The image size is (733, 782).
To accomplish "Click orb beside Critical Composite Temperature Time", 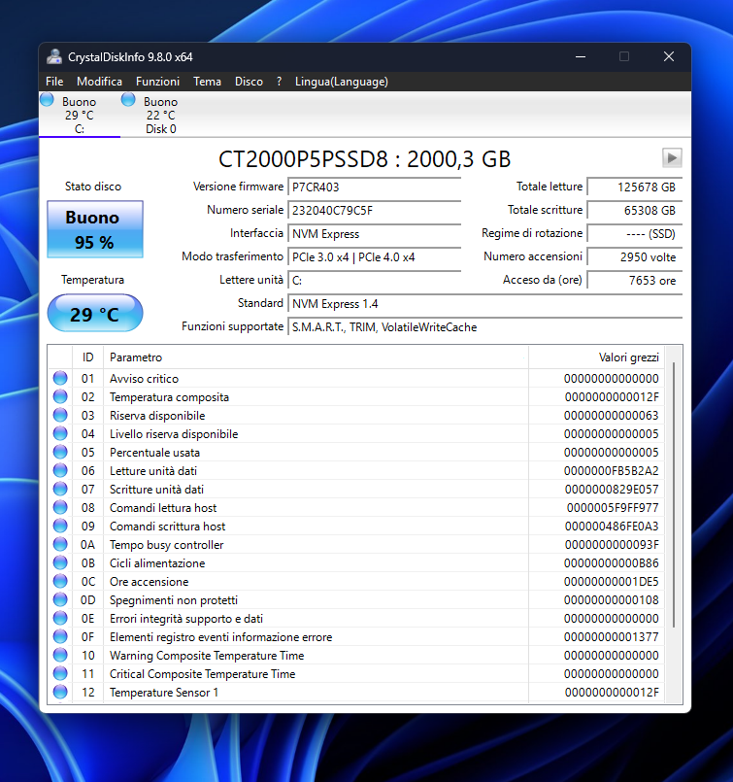I will click(60, 673).
